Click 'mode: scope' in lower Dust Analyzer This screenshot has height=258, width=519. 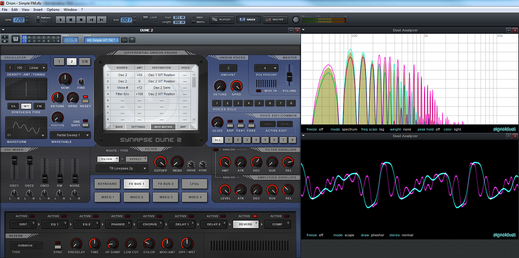[x=344, y=235]
